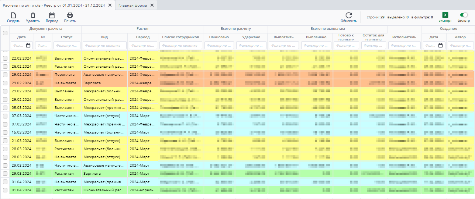
Task: Click the Список сотрудников filter input
Action: pyautogui.click(x=180, y=45)
